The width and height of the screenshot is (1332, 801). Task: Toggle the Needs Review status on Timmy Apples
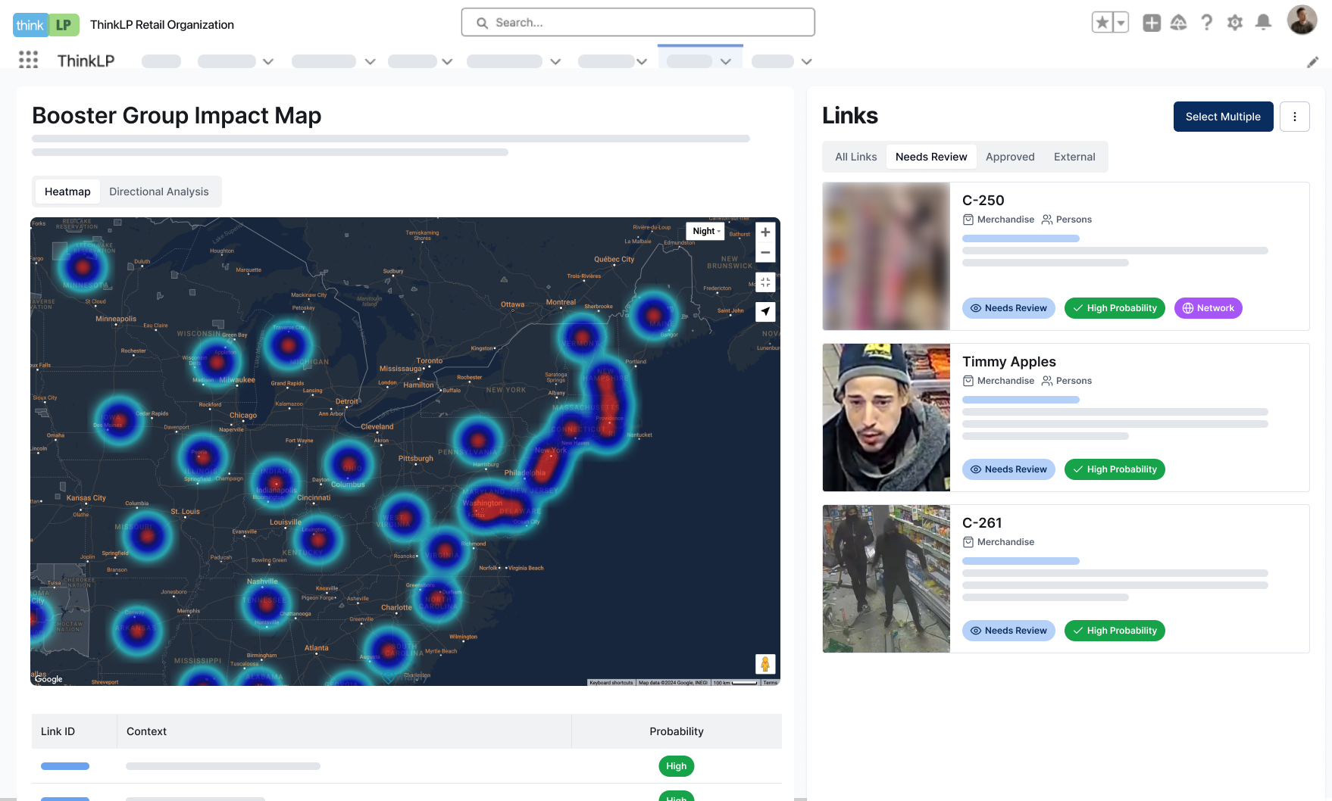tap(1008, 469)
